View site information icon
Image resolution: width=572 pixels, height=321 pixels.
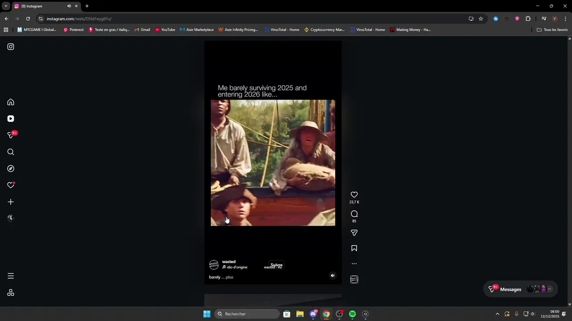pyautogui.click(x=41, y=19)
